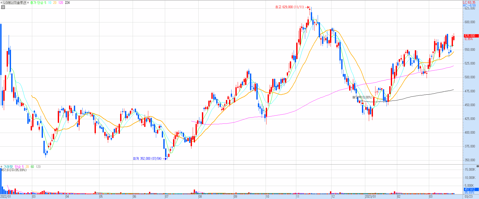Click the small square marker before 종가 단순
Screen dimensions: 479x199
[x=28, y=3]
